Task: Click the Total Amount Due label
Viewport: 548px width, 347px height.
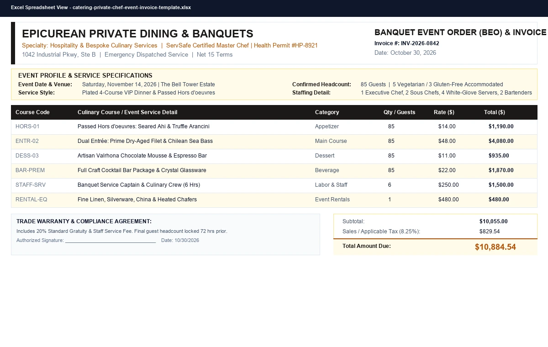Action: (367, 246)
